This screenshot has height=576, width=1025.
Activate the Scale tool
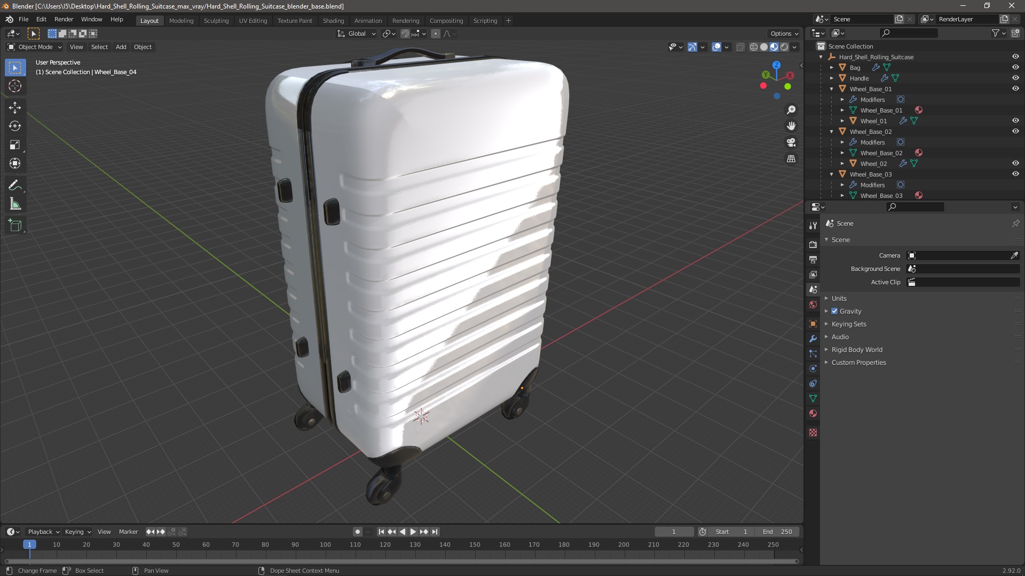click(x=15, y=145)
